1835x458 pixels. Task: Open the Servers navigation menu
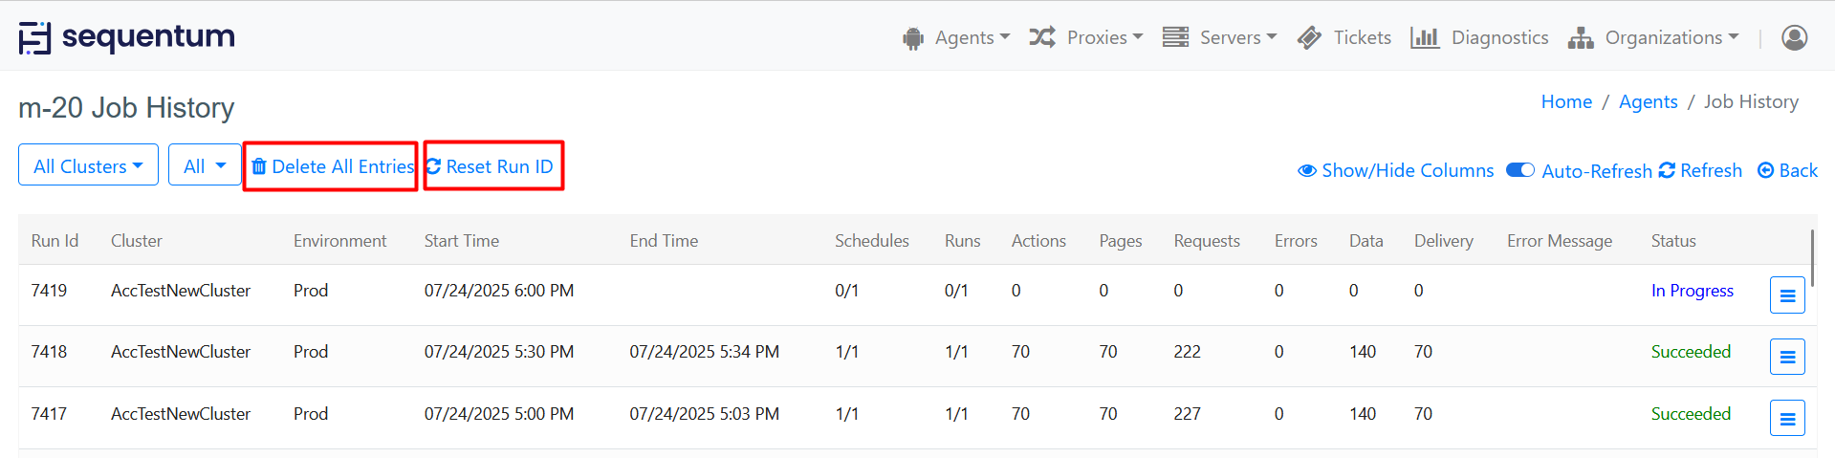(1219, 37)
